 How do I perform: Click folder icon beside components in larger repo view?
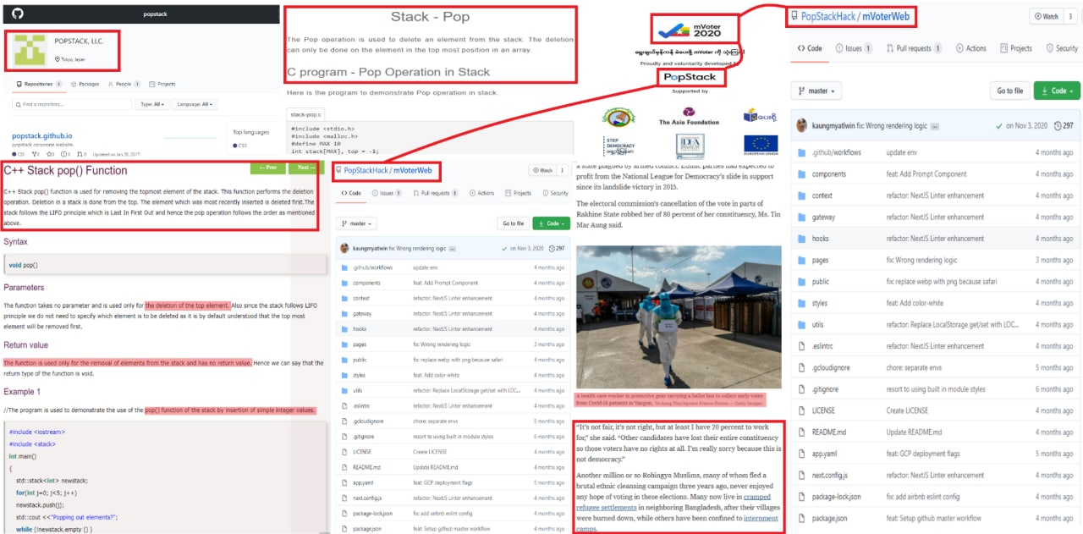[804, 174]
